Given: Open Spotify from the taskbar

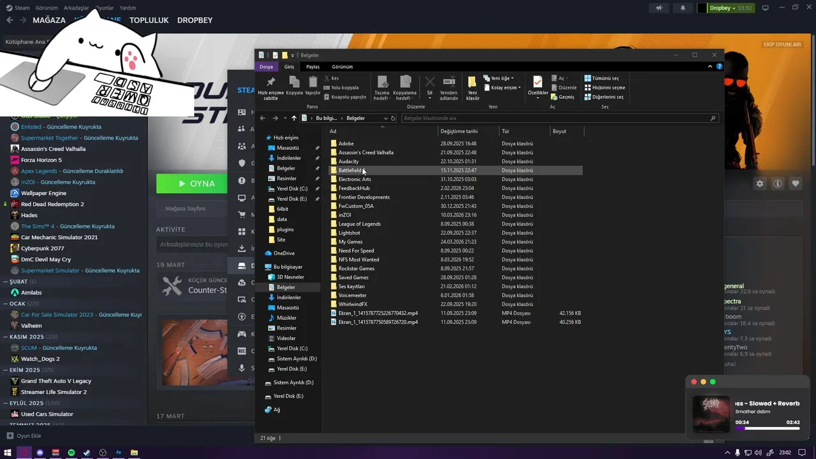Looking at the screenshot, I should [x=71, y=453].
